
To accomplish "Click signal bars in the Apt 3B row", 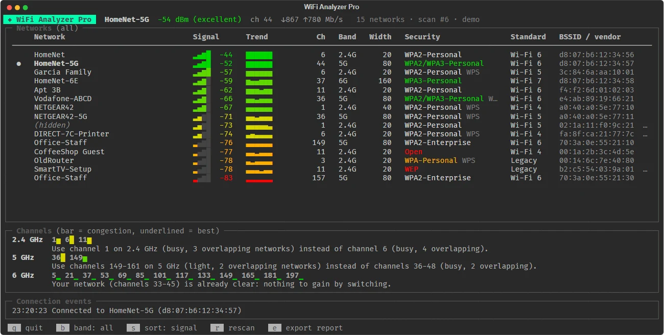I will pyautogui.click(x=202, y=90).
